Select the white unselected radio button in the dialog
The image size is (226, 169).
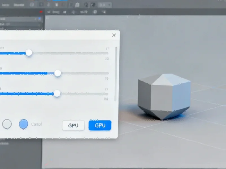tap(7, 124)
